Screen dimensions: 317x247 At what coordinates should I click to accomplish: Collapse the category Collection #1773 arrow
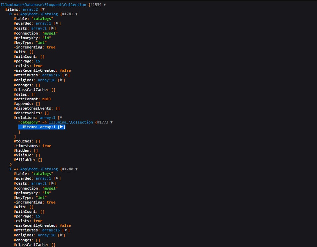111,122
